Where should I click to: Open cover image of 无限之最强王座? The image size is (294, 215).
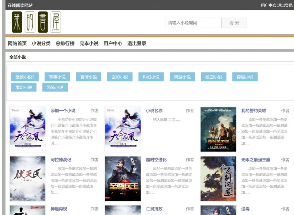(x=218, y=178)
